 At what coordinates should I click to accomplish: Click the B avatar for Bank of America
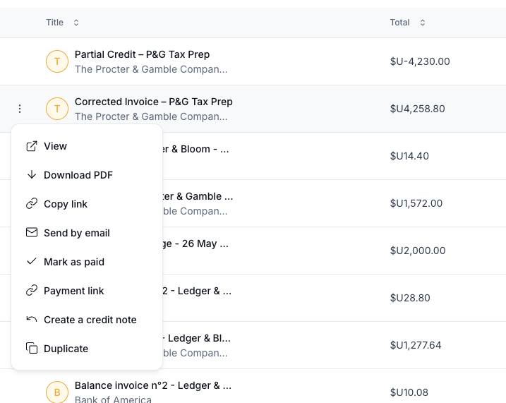pyautogui.click(x=57, y=392)
